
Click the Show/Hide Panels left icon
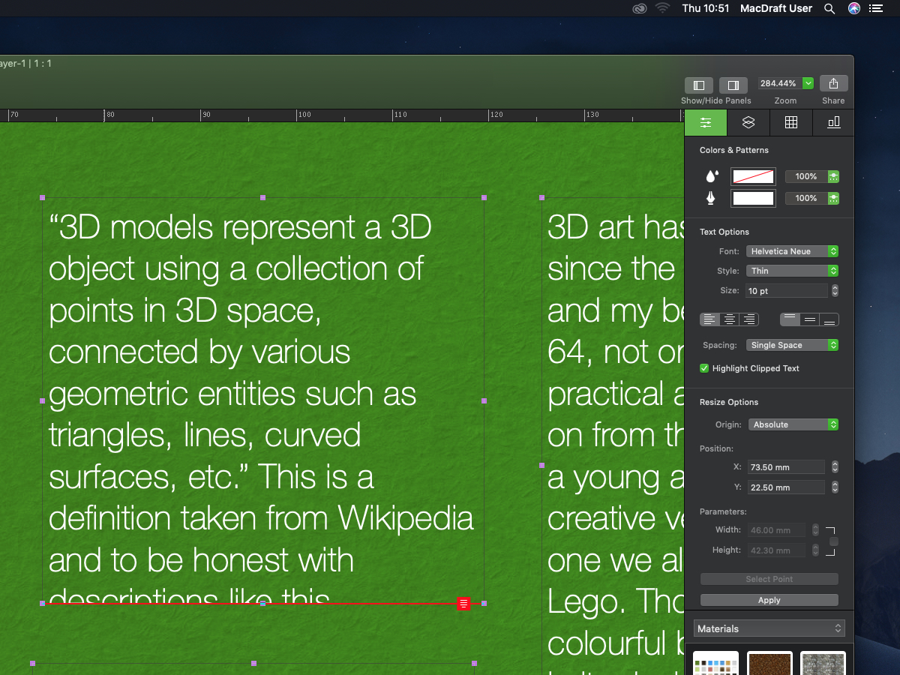click(698, 85)
